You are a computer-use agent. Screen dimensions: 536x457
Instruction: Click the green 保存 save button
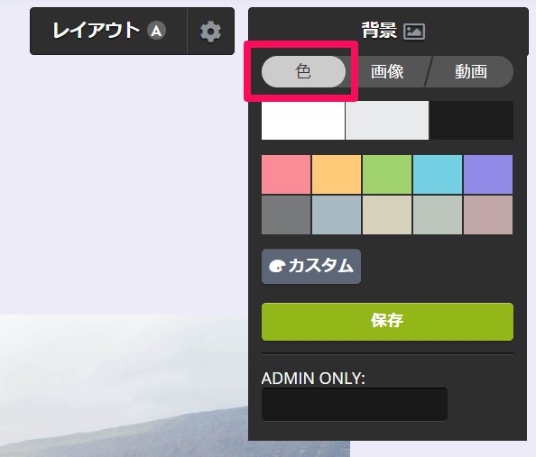[x=387, y=322]
